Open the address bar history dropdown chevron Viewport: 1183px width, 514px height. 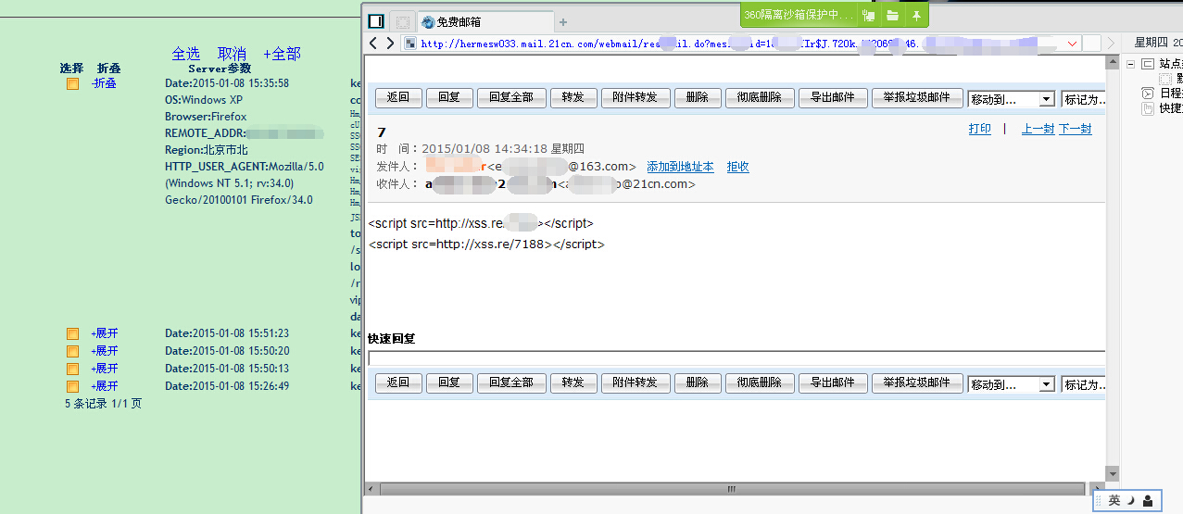(x=1073, y=44)
